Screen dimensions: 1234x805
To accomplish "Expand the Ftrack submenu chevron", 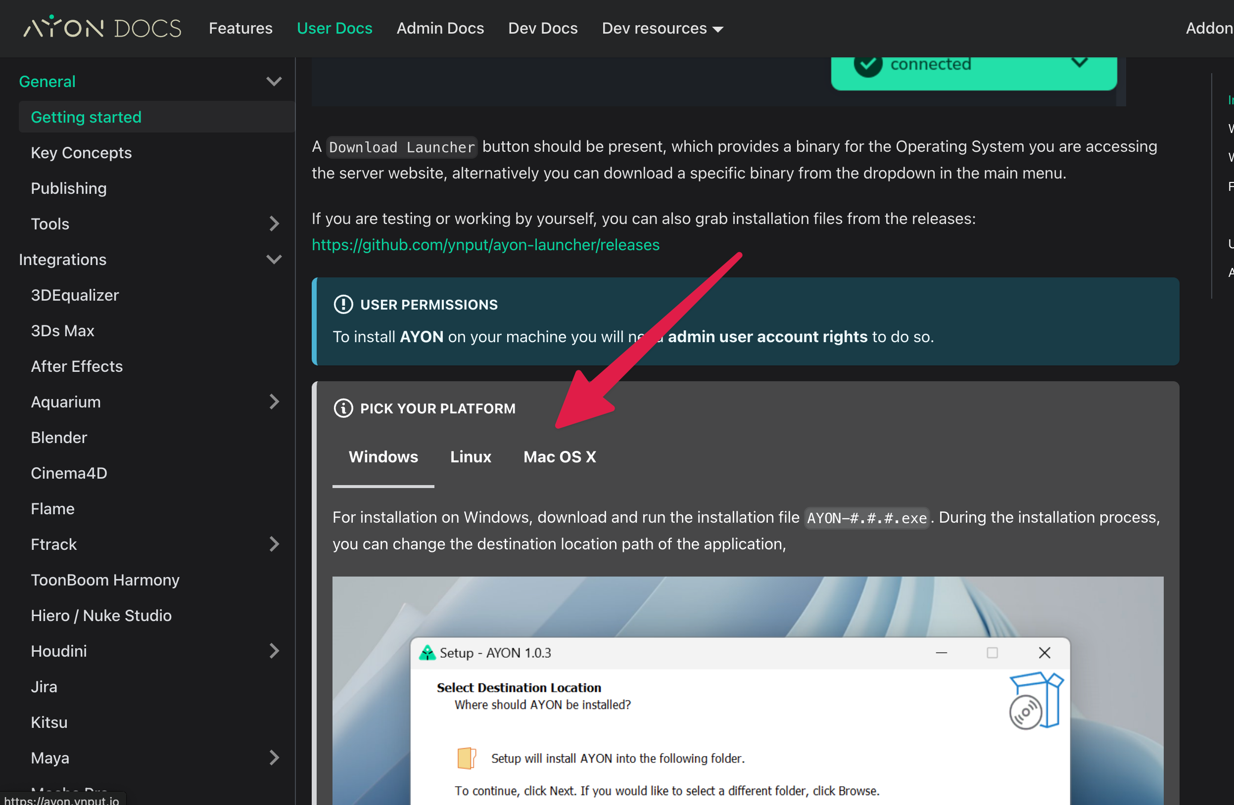I will pyautogui.click(x=274, y=544).
